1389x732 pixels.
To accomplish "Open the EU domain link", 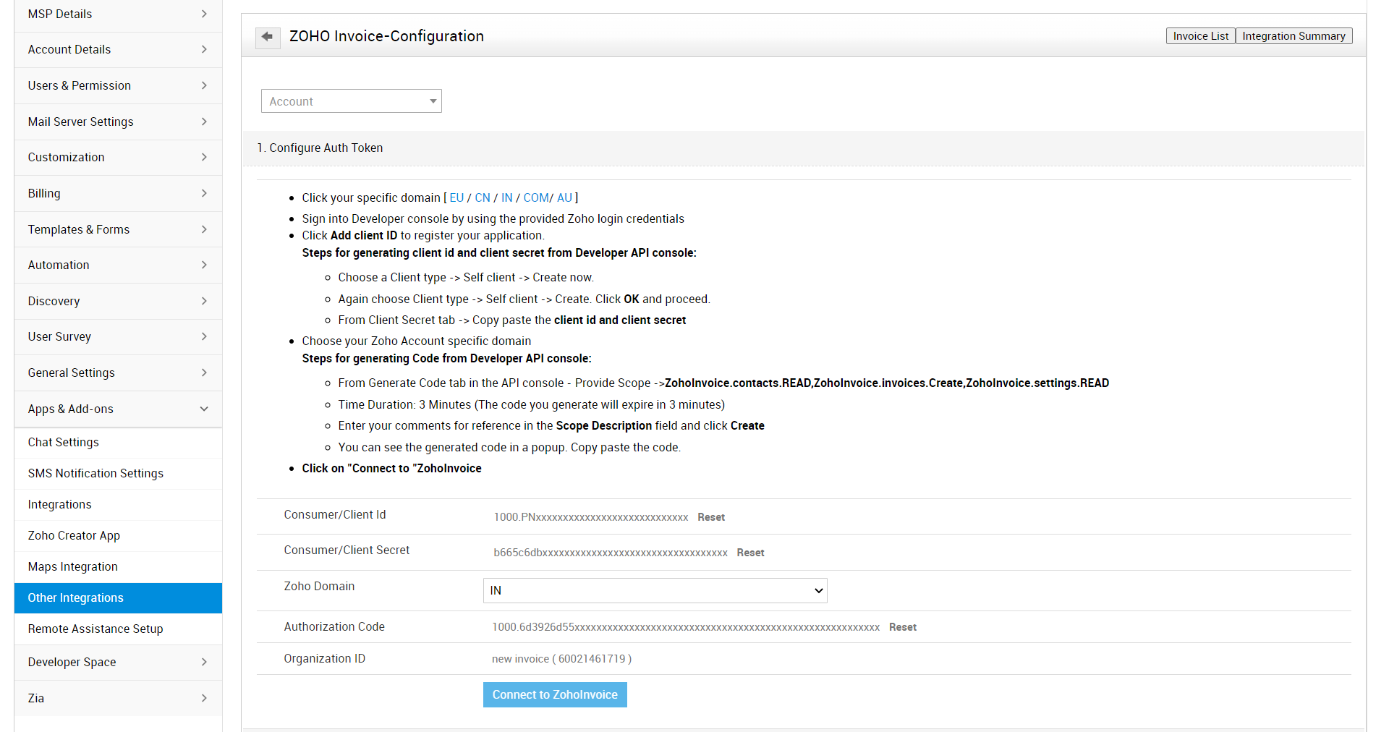I will pos(456,197).
